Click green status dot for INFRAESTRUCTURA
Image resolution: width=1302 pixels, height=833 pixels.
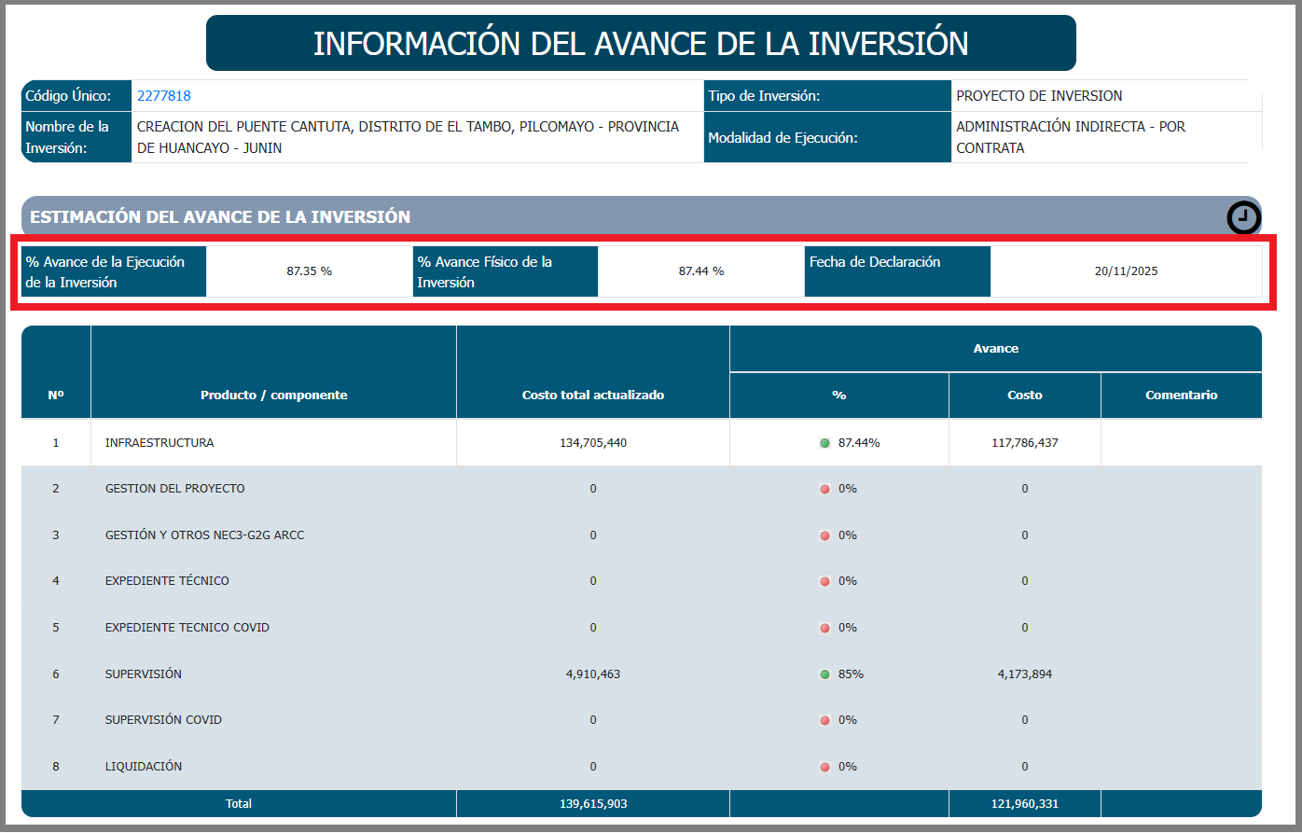pyautogui.click(x=824, y=443)
